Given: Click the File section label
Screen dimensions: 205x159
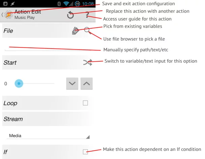Looking at the screenshot, I should 8,31.
